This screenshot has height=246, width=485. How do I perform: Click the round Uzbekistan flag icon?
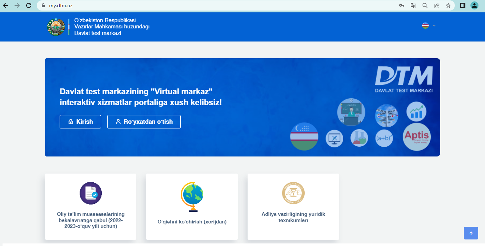click(304, 136)
